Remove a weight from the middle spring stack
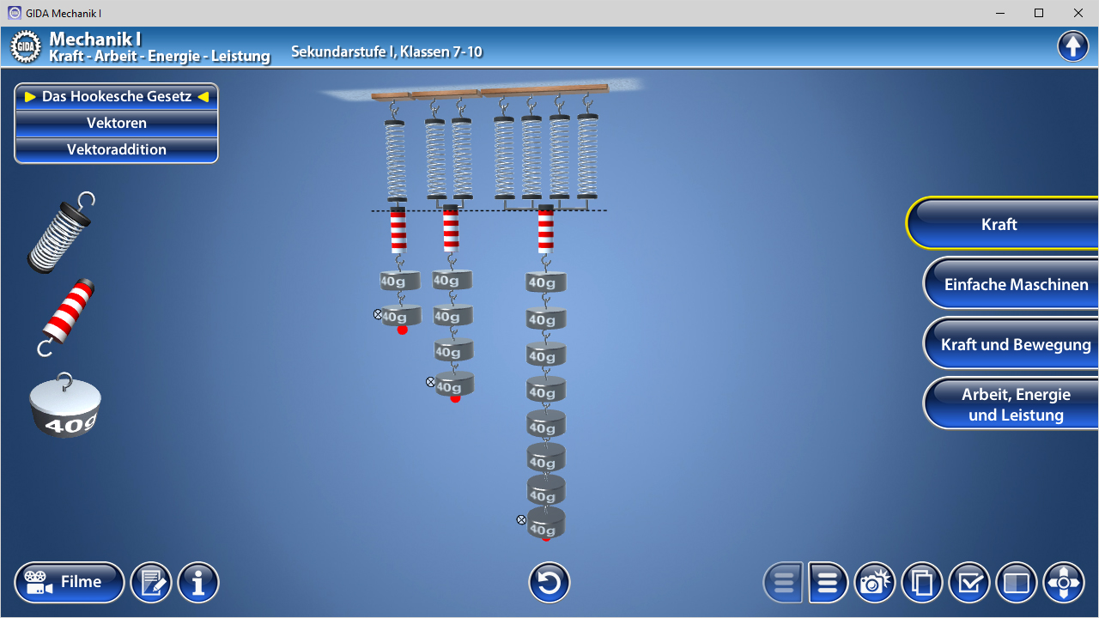This screenshot has height=618, width=1099. (430, 382)
